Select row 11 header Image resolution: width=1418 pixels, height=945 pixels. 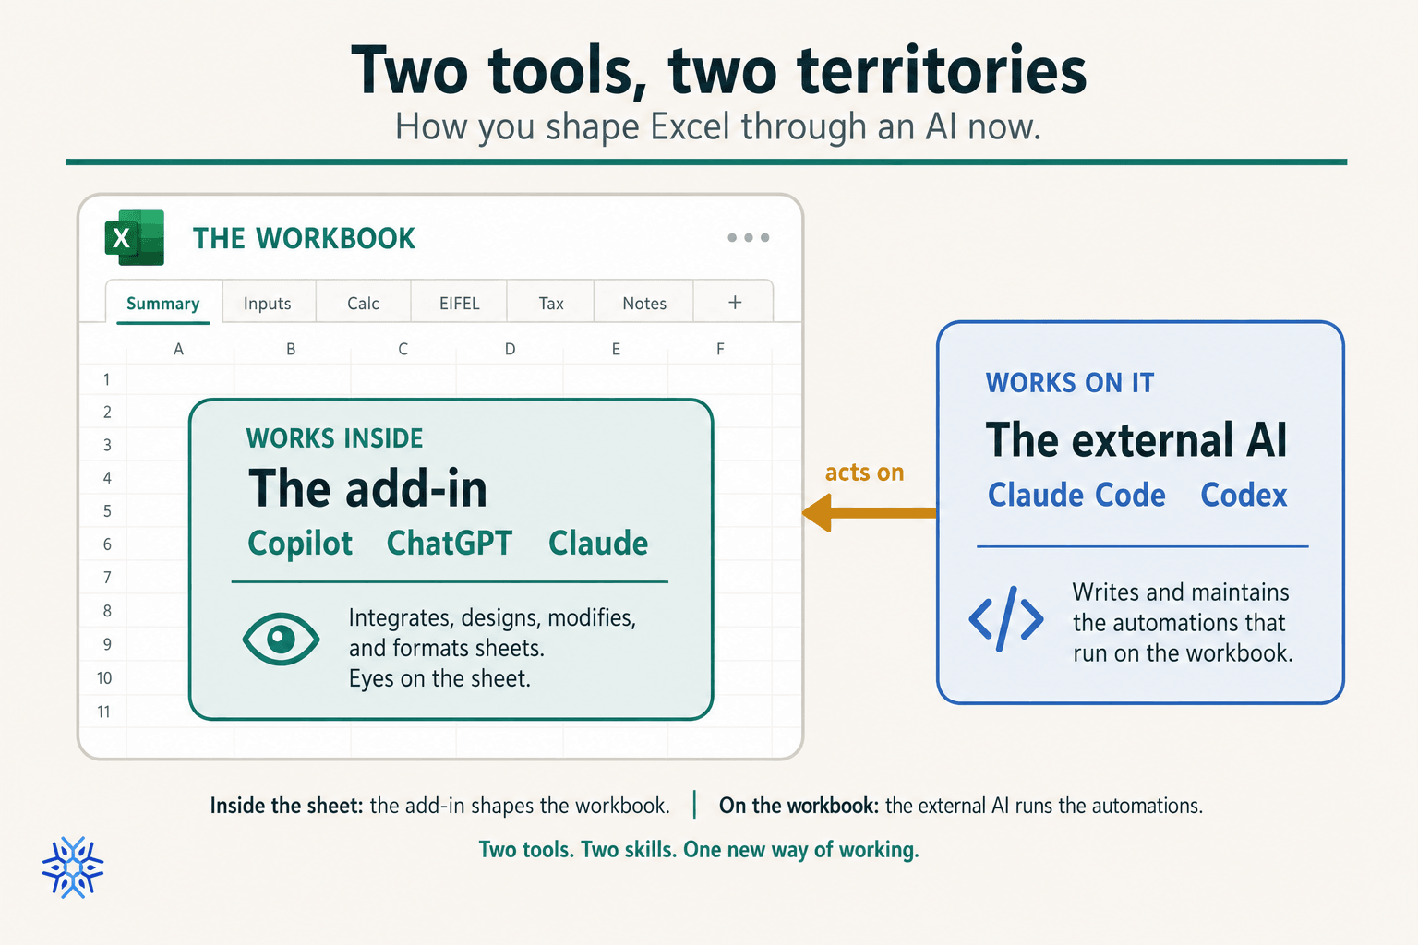click(x=104, y=712)
